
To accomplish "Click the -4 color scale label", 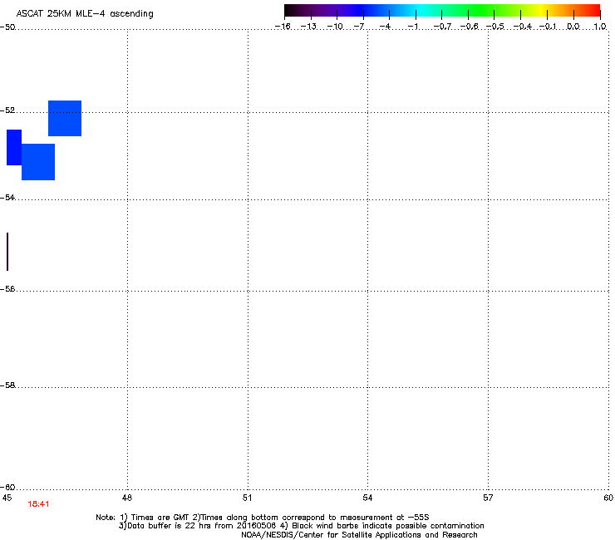I will coord(385,27).
